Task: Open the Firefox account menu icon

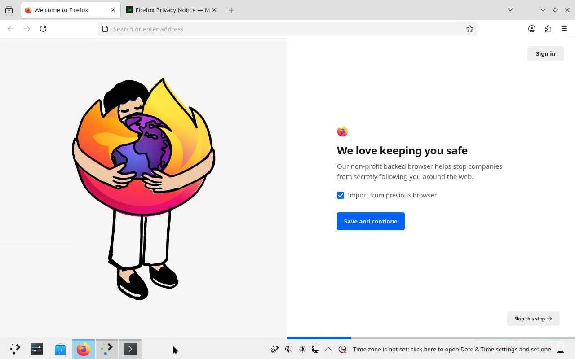Action: [532, 29]
